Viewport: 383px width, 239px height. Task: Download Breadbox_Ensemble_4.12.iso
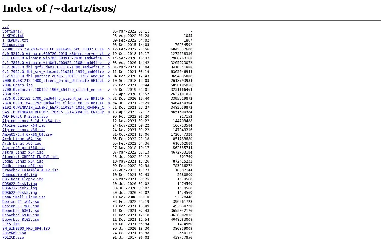[31, 170]
